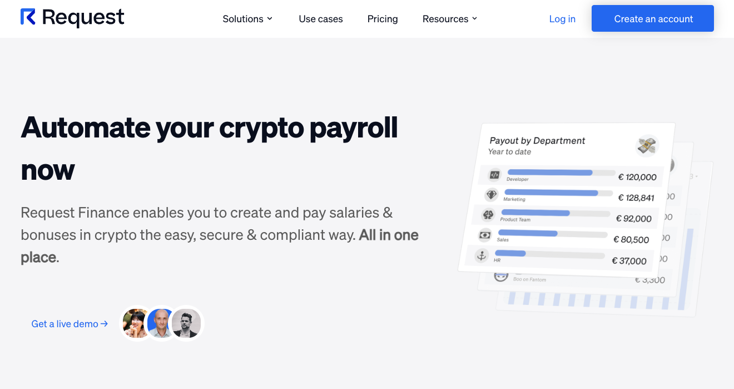Click the Get a live demo link

click(69, 323)
